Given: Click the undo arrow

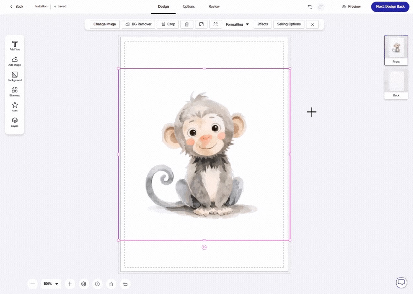Looking at the screenshot, I should 310,7.
